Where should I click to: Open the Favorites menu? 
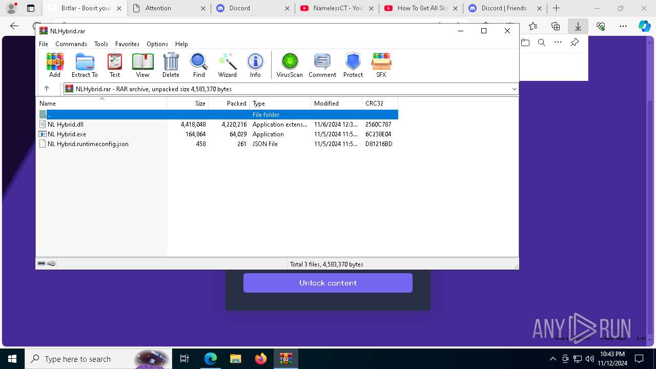click(x=127, y=44)
